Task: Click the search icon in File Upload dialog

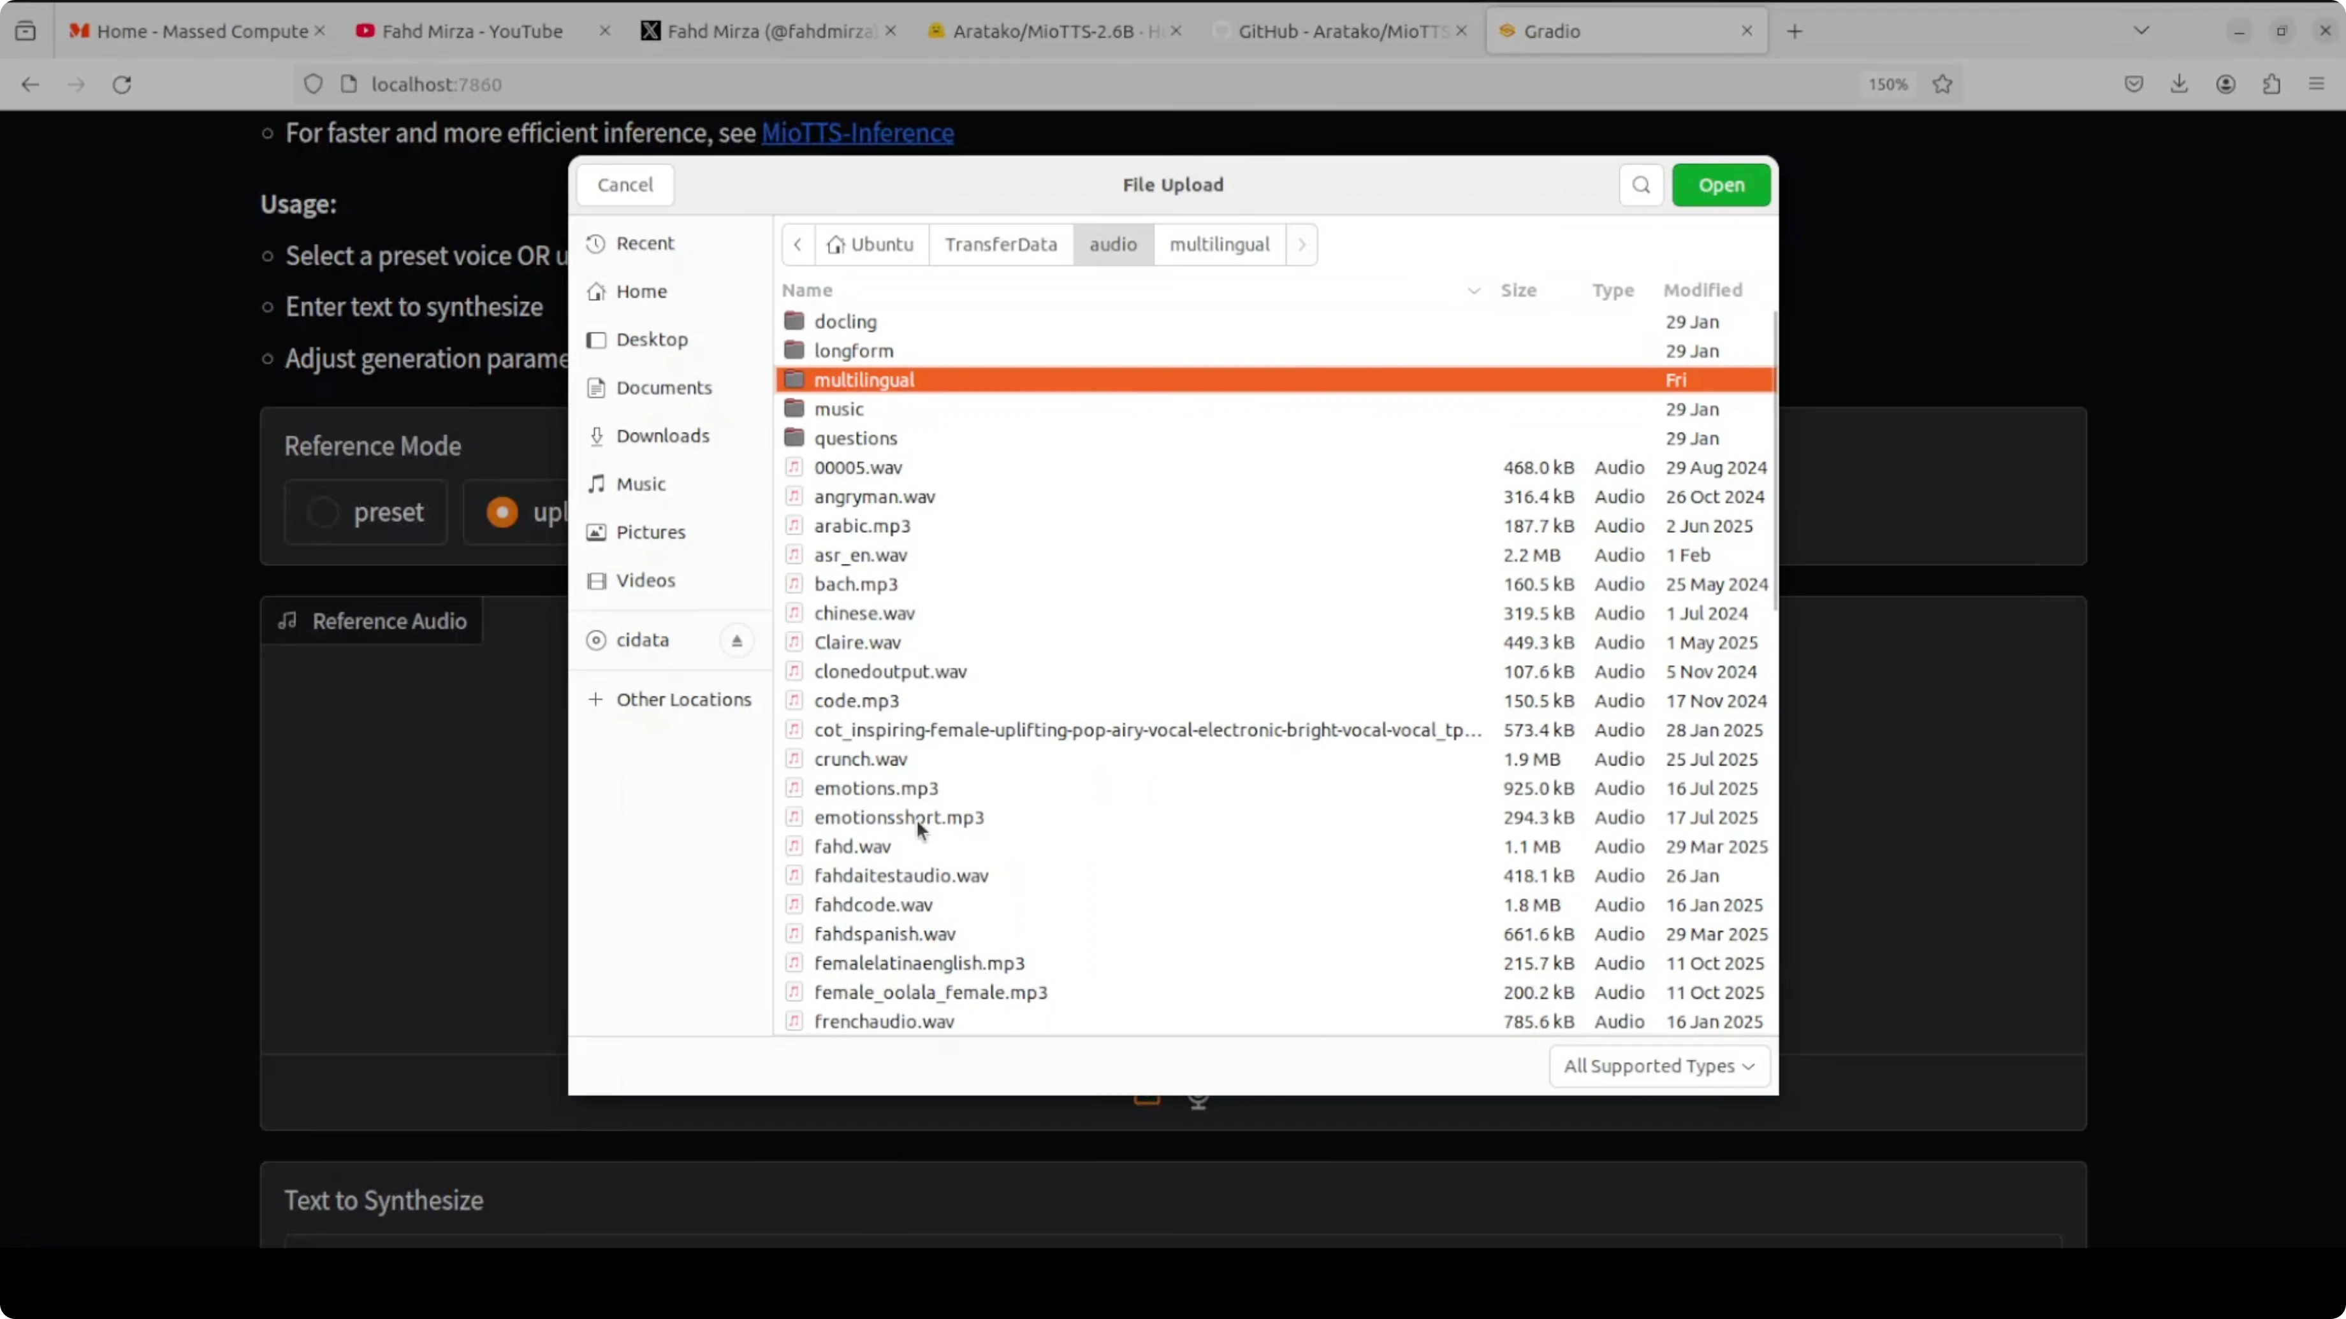Action: pos(1641,185)
